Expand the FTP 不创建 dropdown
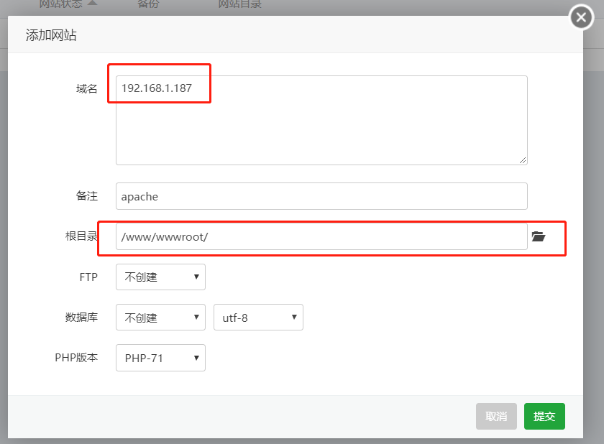This screenshot has height=444, width=604. coord(160,277)
